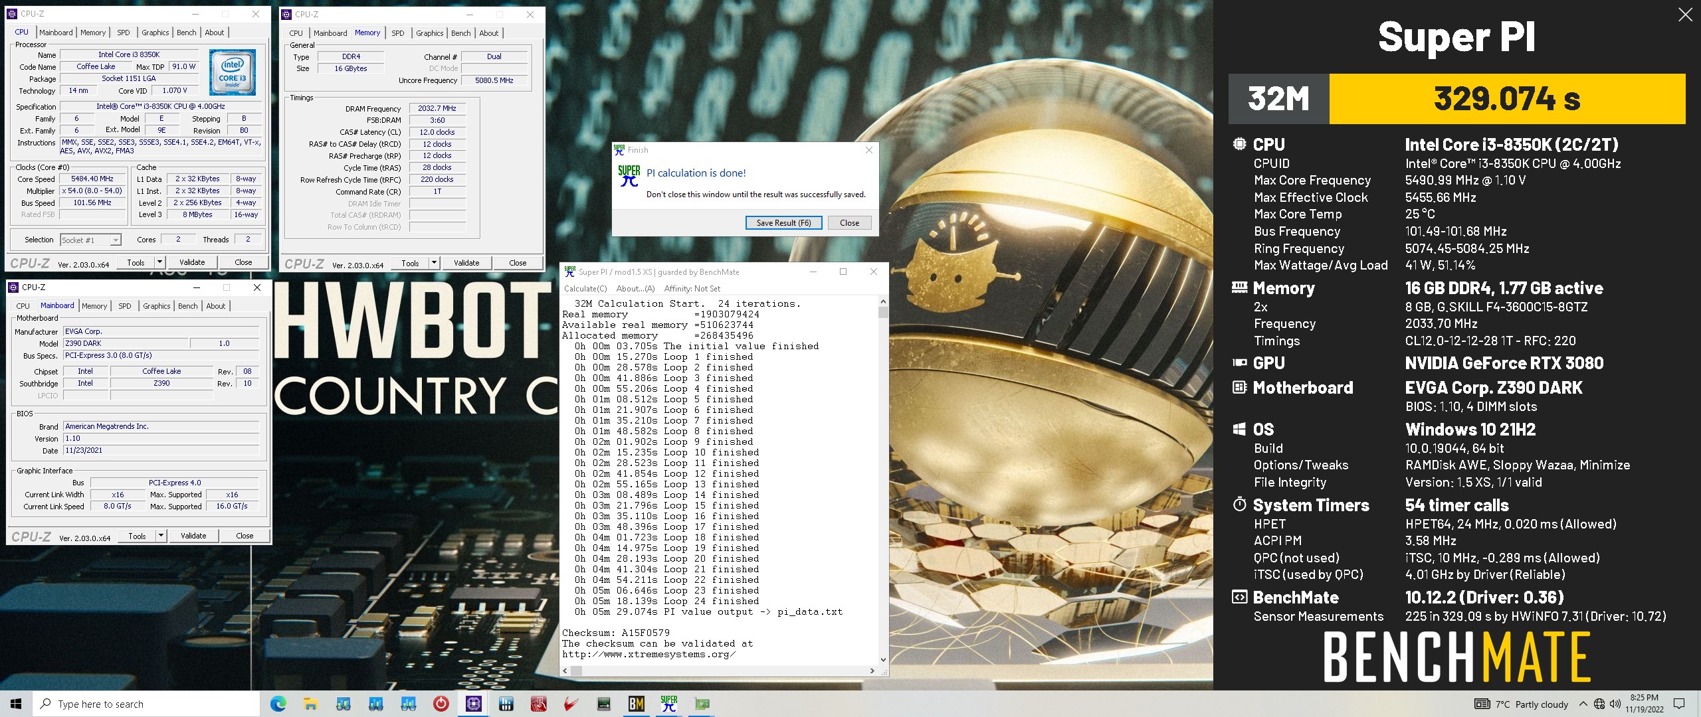Open Microsoft Edge from the taskbar

(x=278, y=704)
